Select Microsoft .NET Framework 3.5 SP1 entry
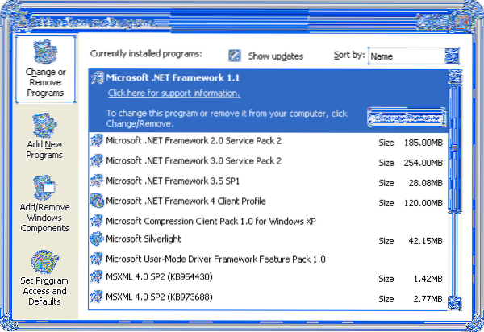The height and width of the screenshot is (332, 484). [174, 181]
